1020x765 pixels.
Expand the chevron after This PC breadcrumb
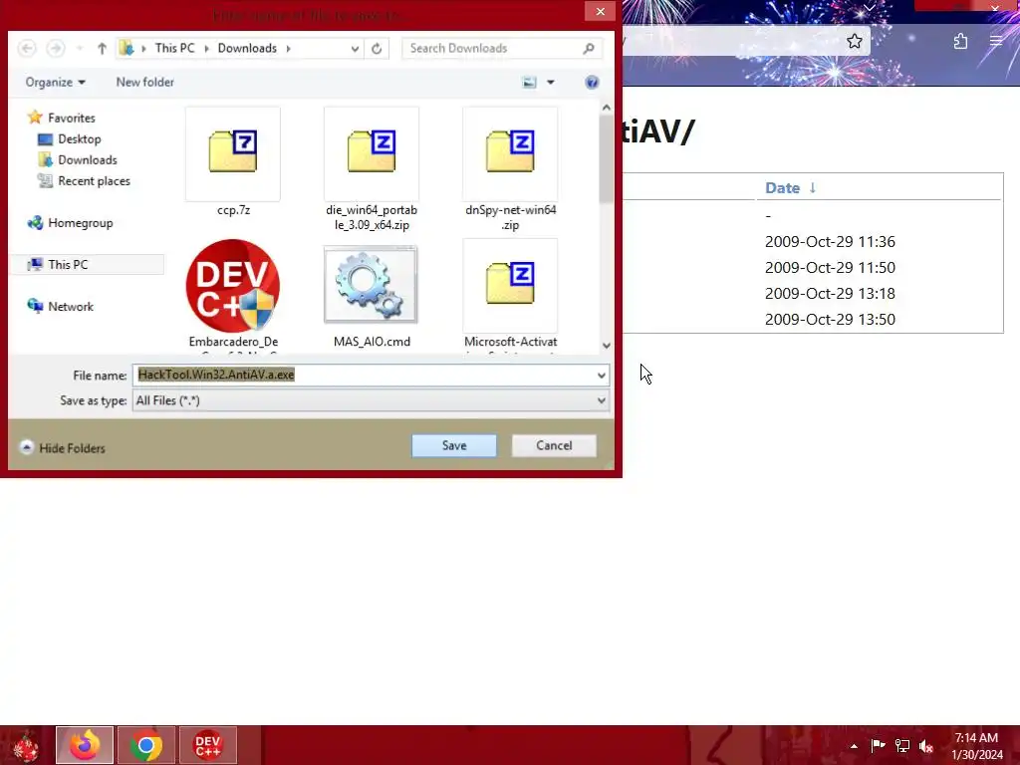(x=206, y=49)
